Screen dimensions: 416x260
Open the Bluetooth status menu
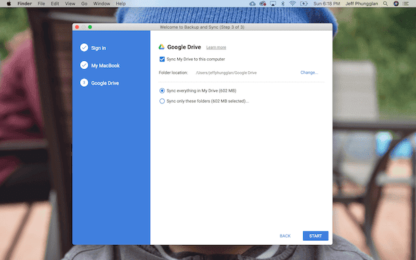click(283, 3)
